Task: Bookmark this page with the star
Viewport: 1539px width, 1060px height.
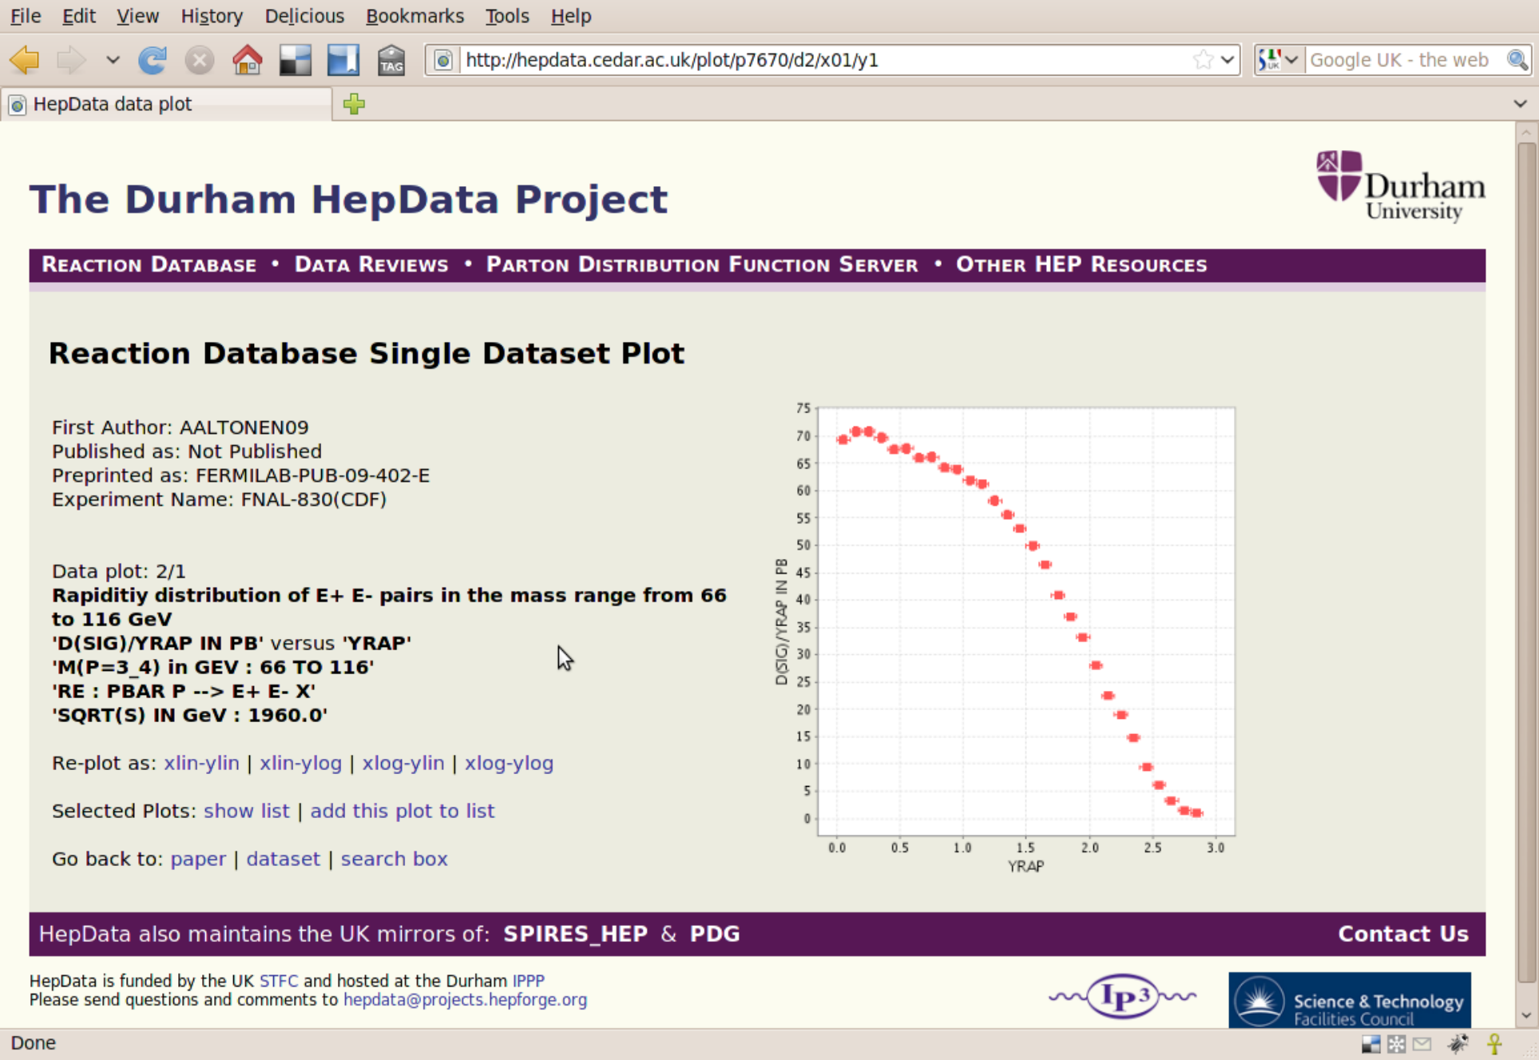Action: pos(1203,60)
